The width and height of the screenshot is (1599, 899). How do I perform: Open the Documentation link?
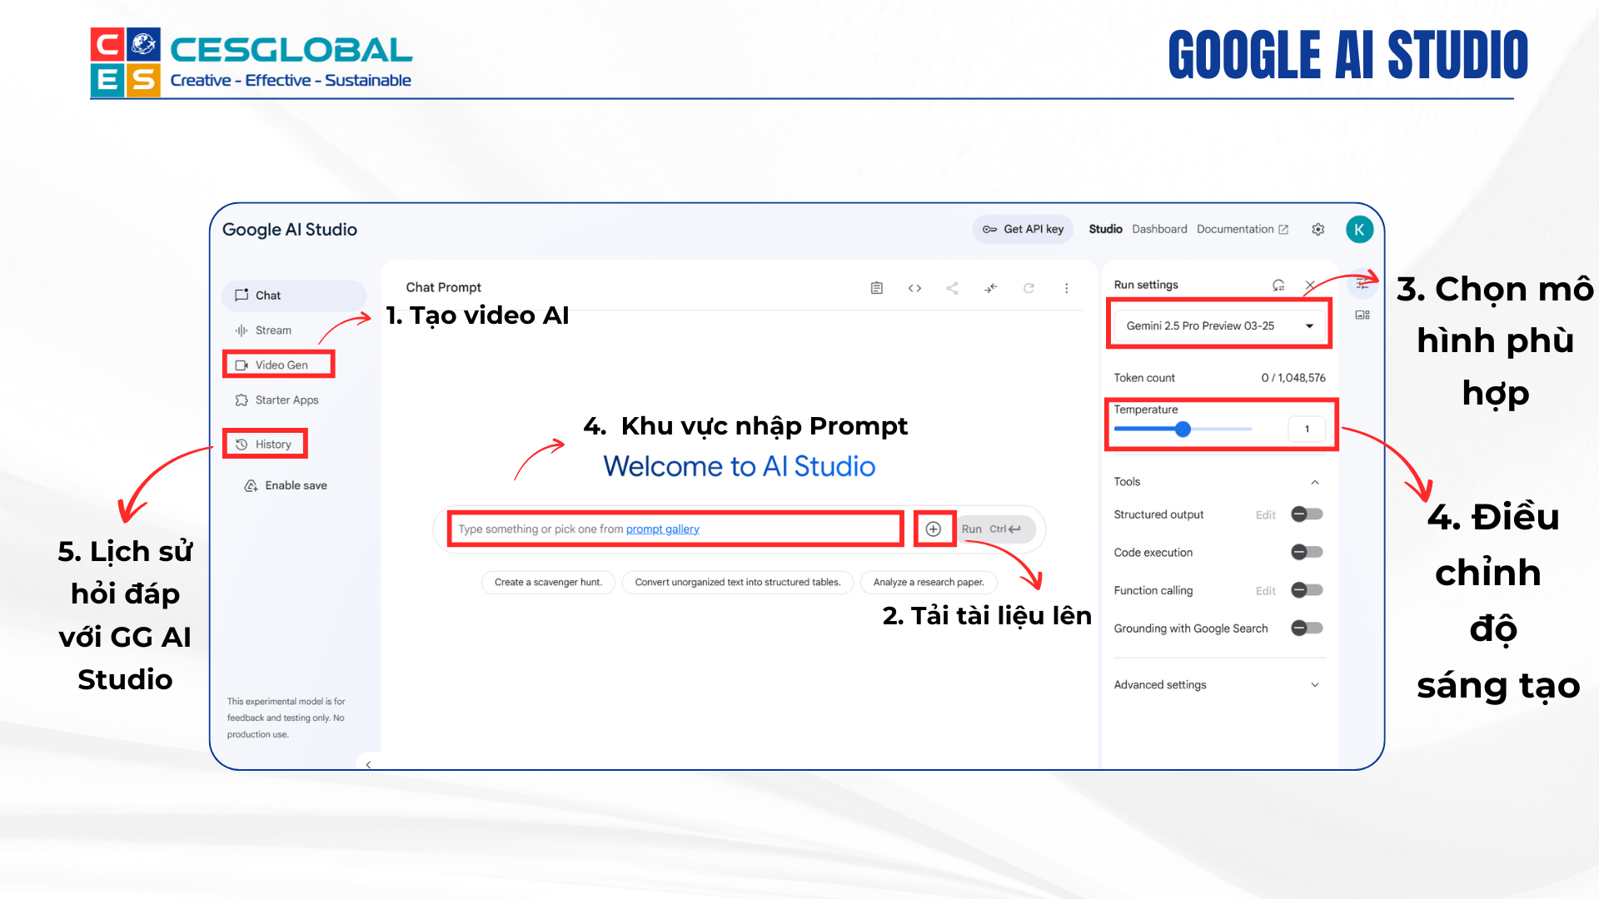click(1242, 229)
